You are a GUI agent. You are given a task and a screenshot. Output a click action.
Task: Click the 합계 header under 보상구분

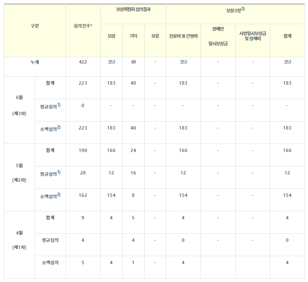tap(287, 36)
